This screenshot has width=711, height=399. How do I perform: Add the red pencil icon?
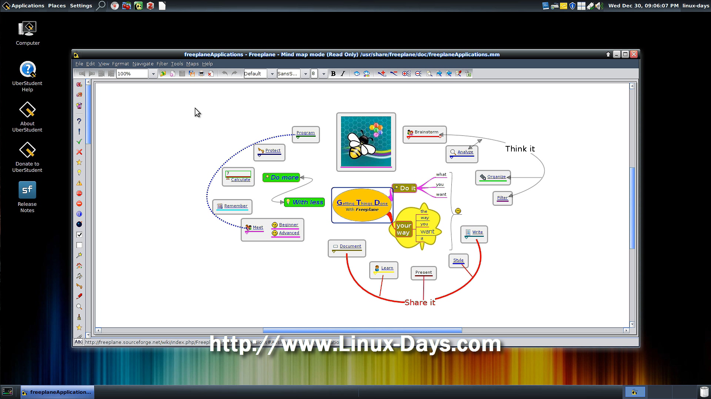(x=79, y=296)
